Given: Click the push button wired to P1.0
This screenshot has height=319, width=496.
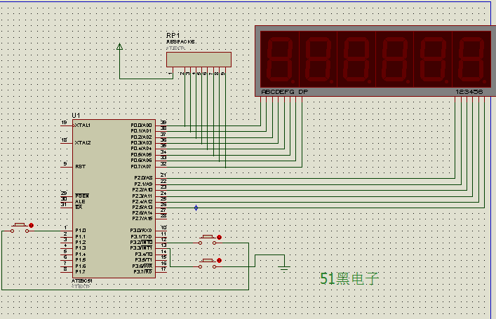Looking at the screenshot, I should [x=20, y=228].
